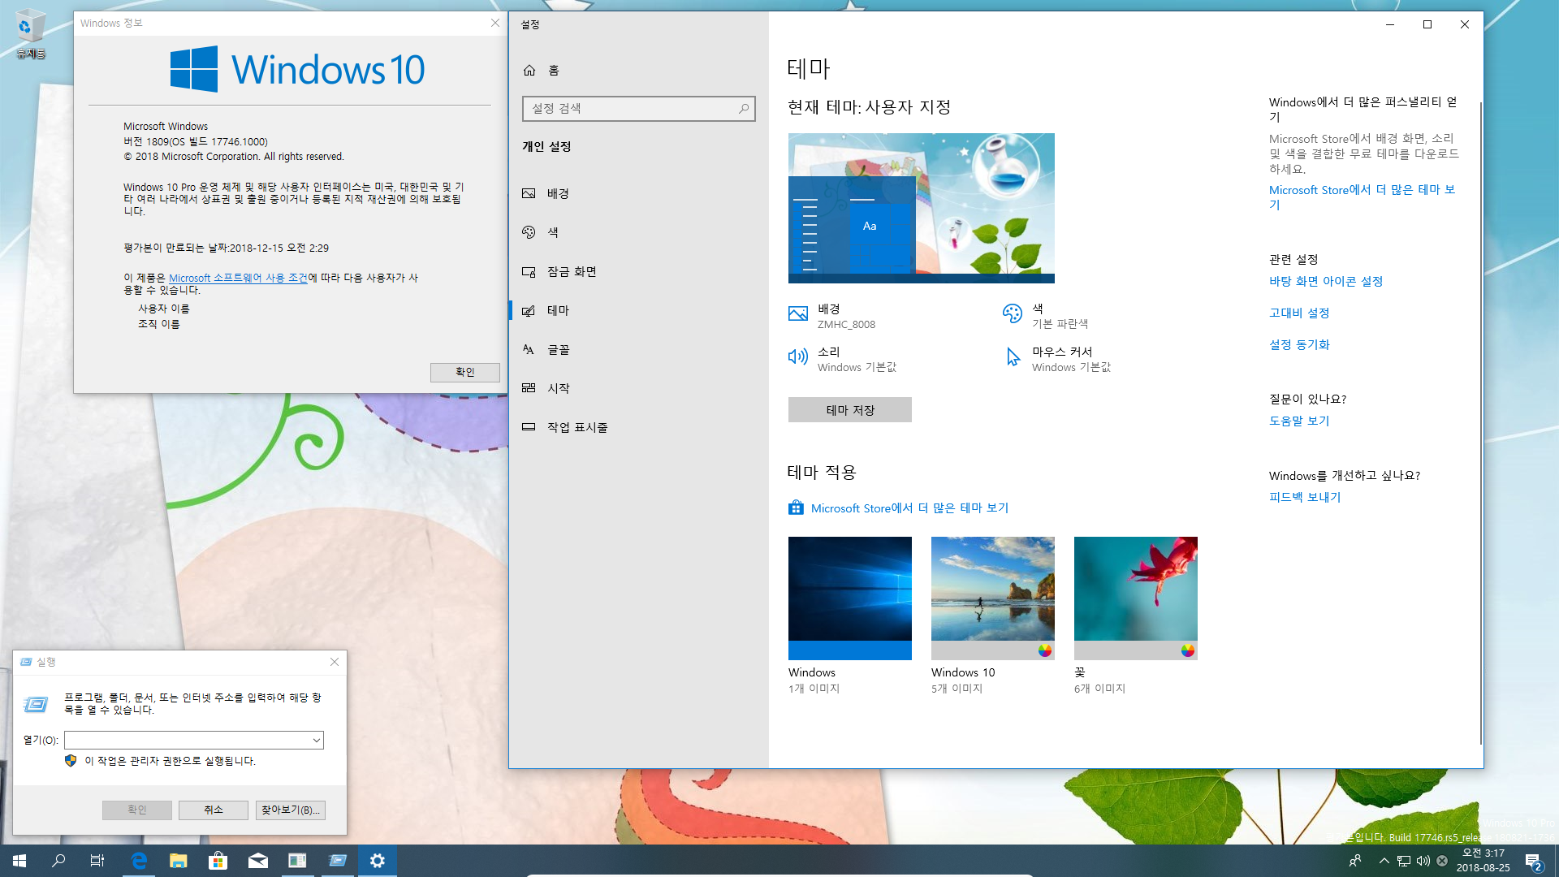The width and height of the screenshot is (1559, 877).
Task: Open People icon in system tray
Action: (1355, 861)
